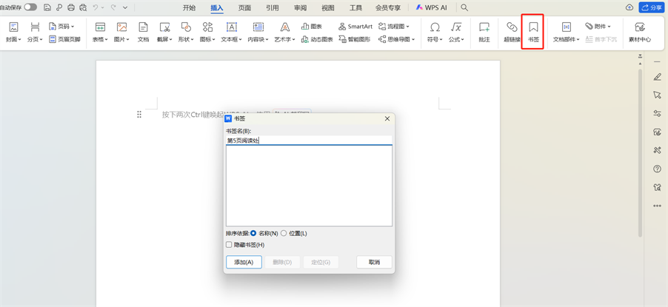
Task: Open the 审阅 review tab
Action: click(x=300, y=7)
